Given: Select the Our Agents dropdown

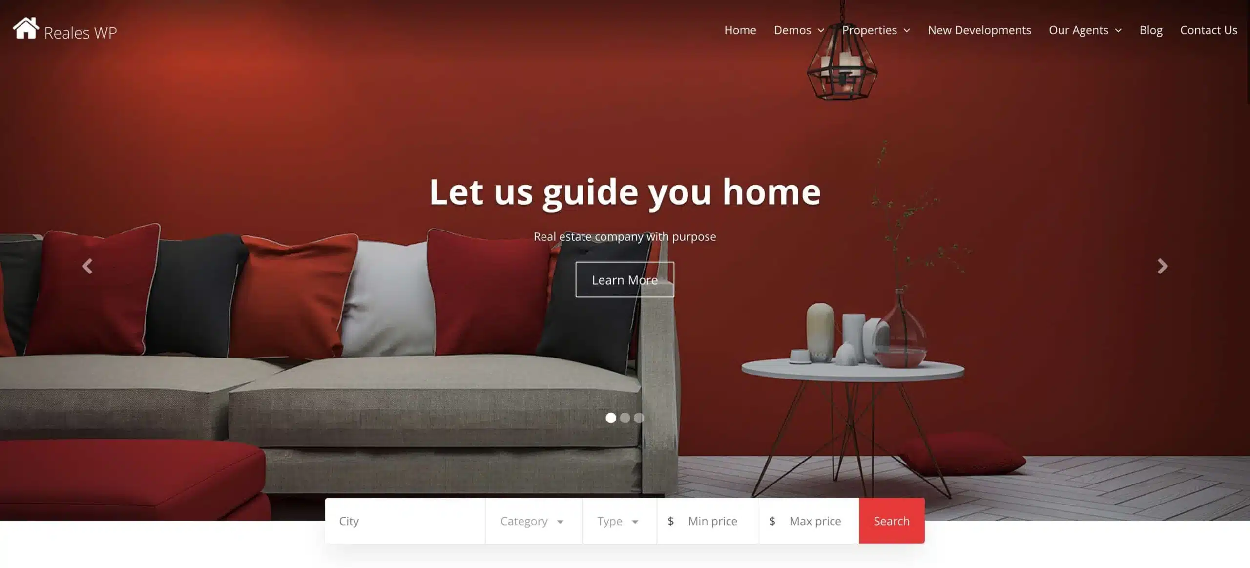Looking at the screenshot, I should pyautogui.click(x=1086, y=29).
